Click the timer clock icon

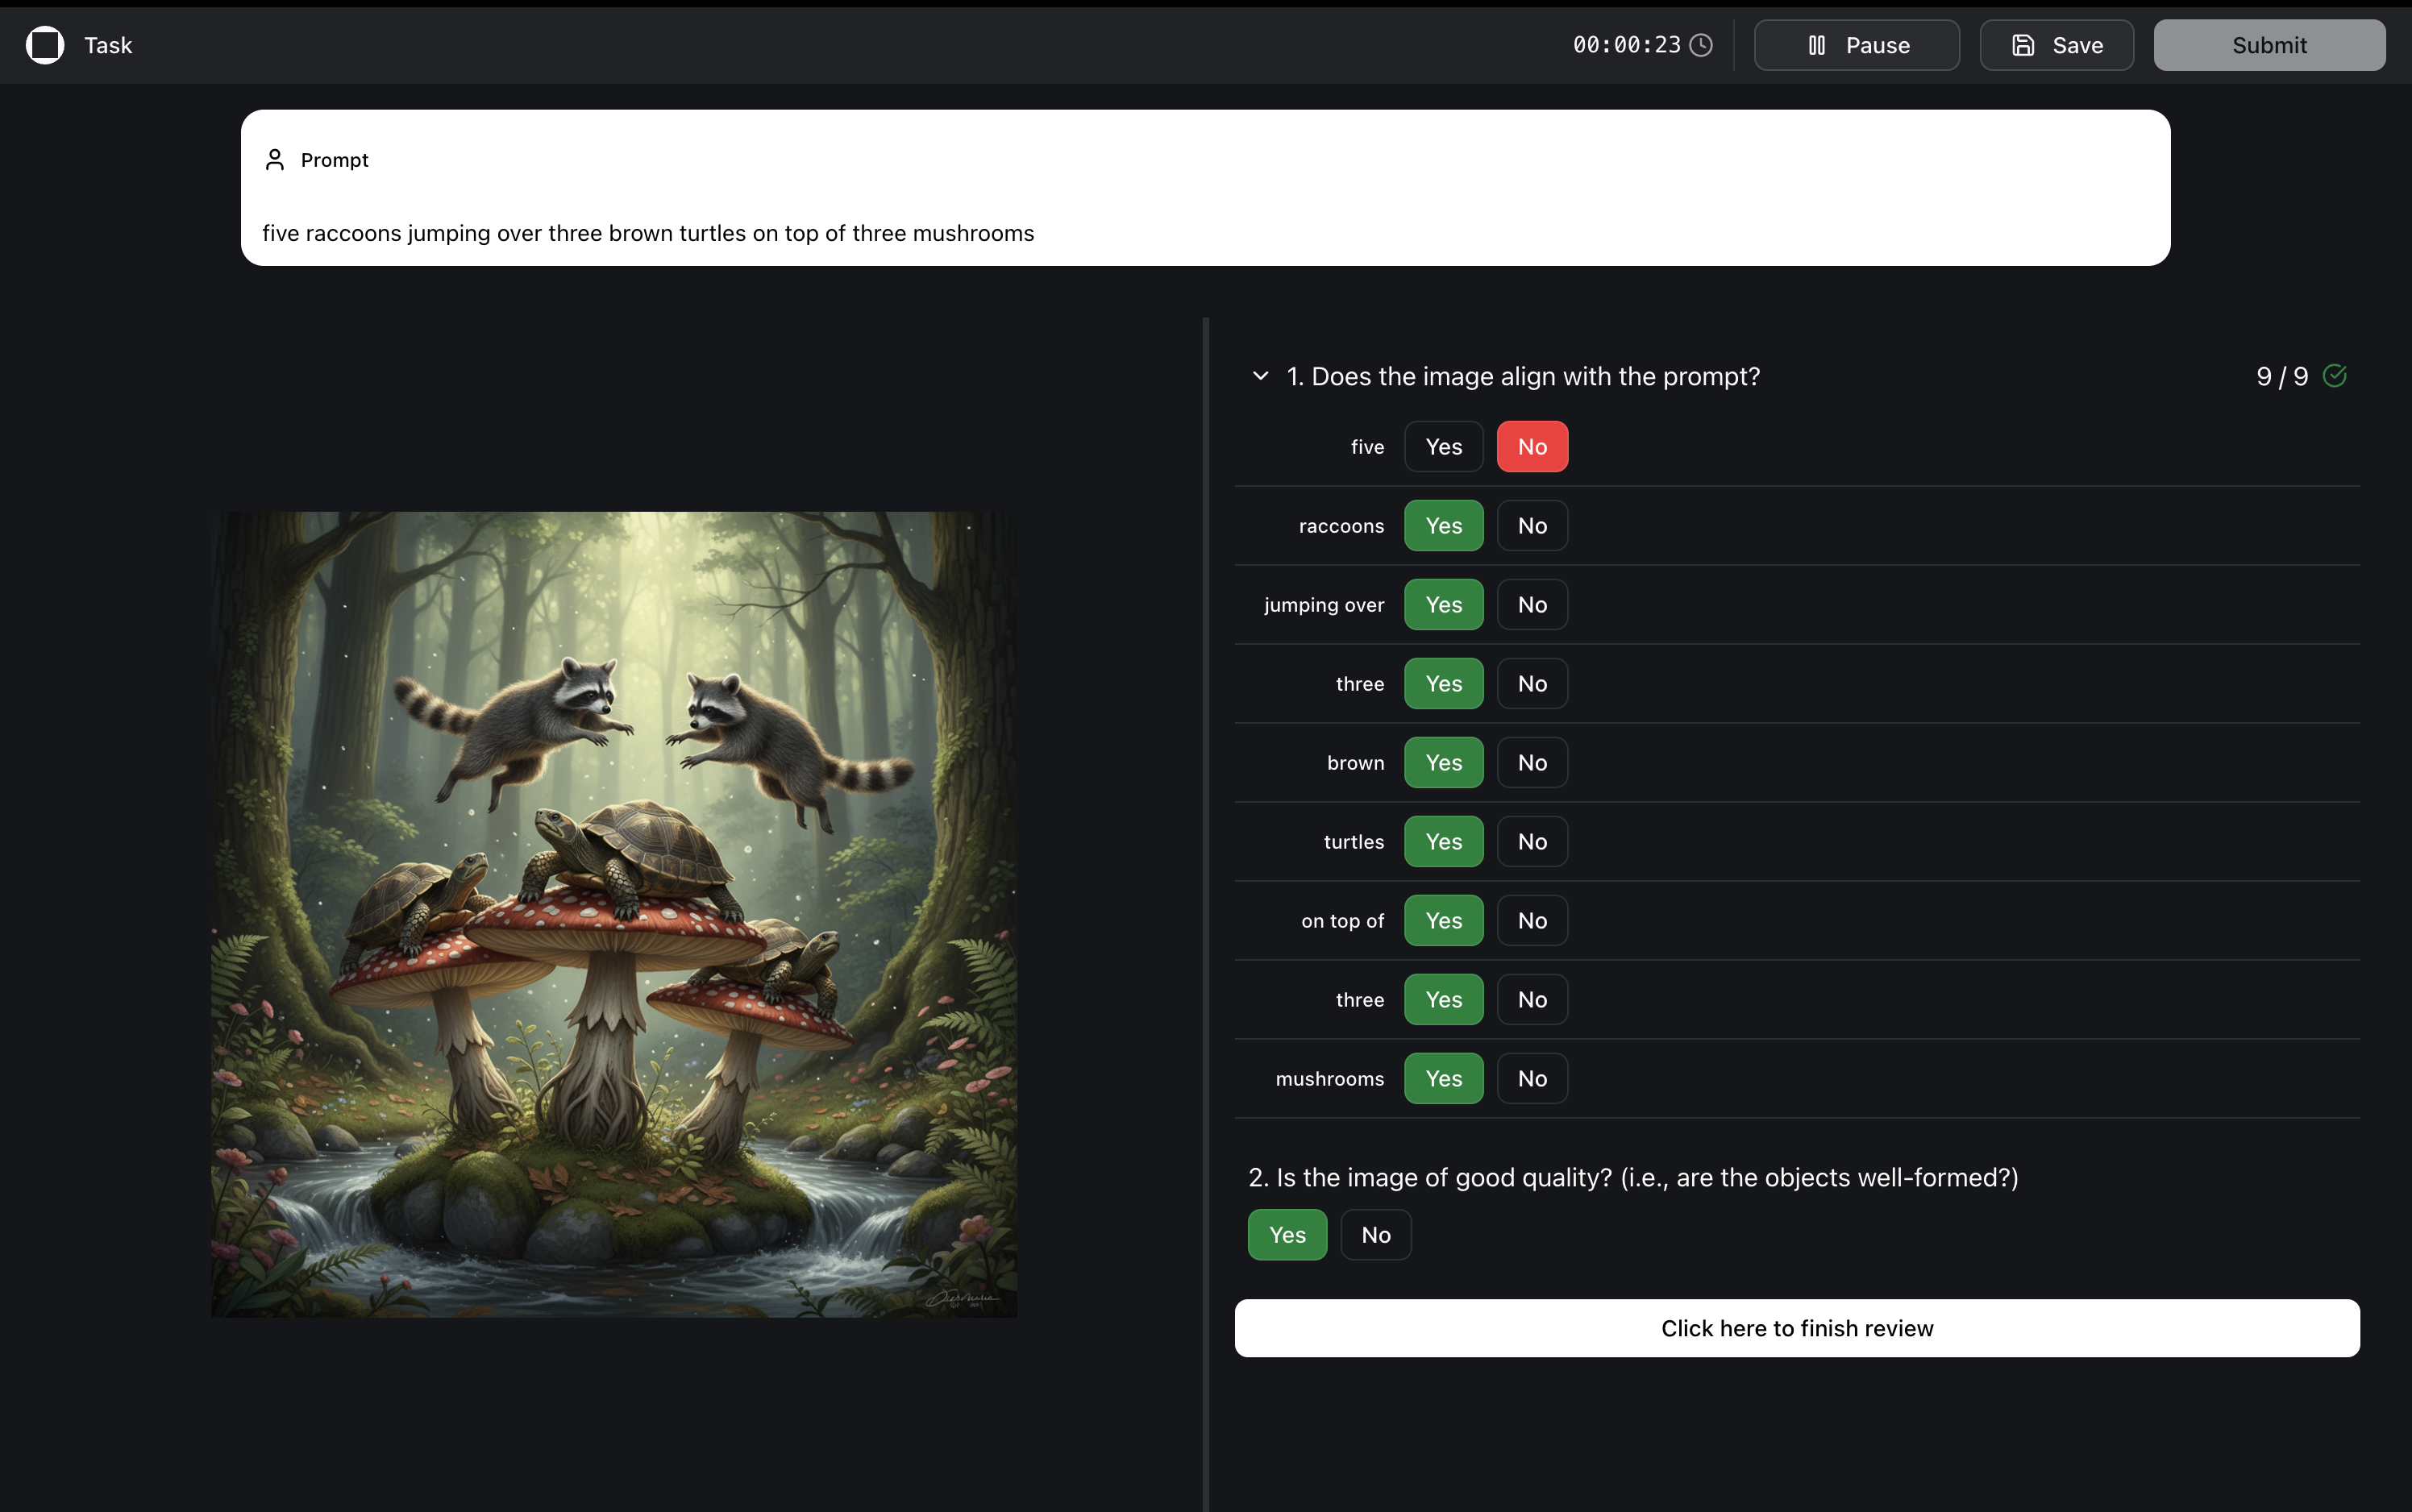1701,45
